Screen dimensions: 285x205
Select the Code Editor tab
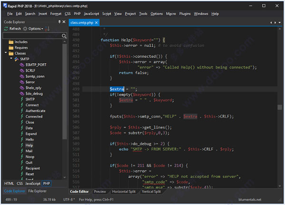click(79, 192)
